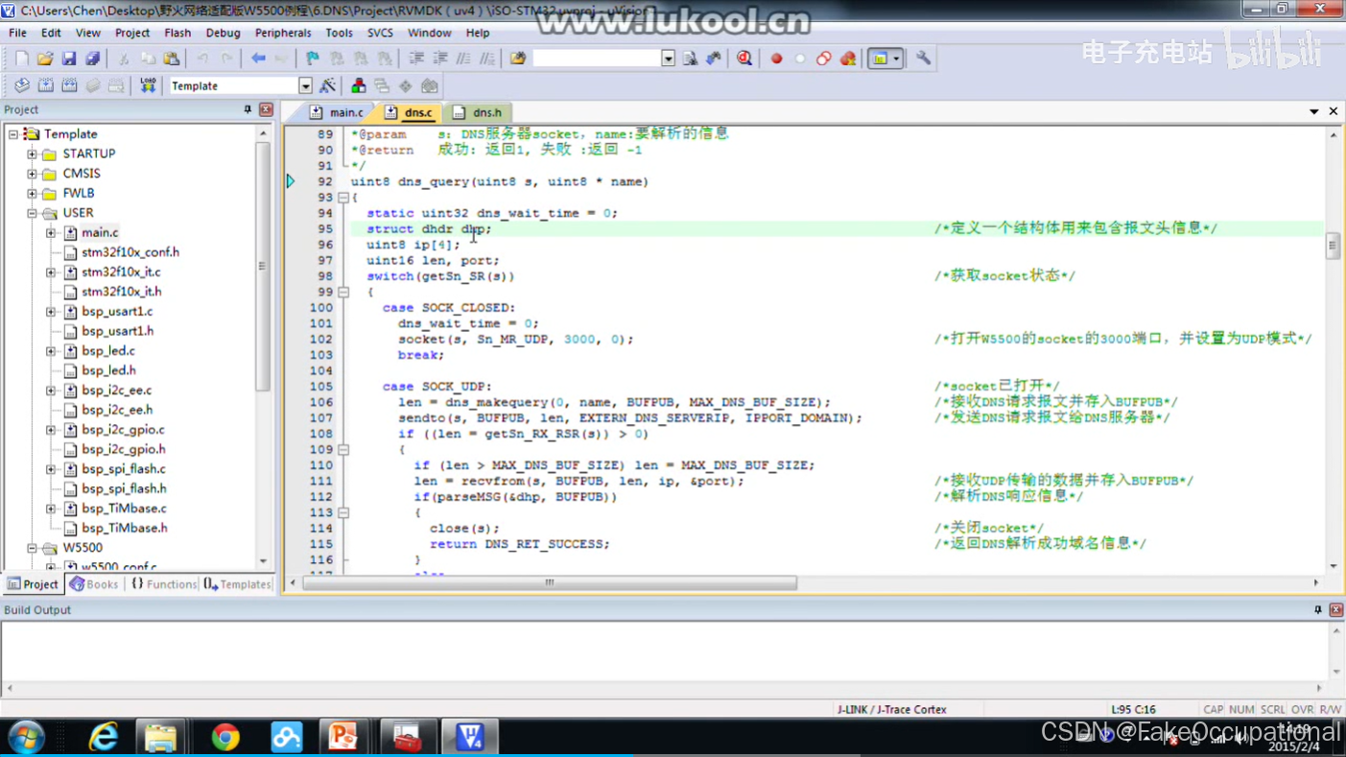Show the Templates tab in the Project panel
The image size is (1346, 757).
(x=237, y=584)
